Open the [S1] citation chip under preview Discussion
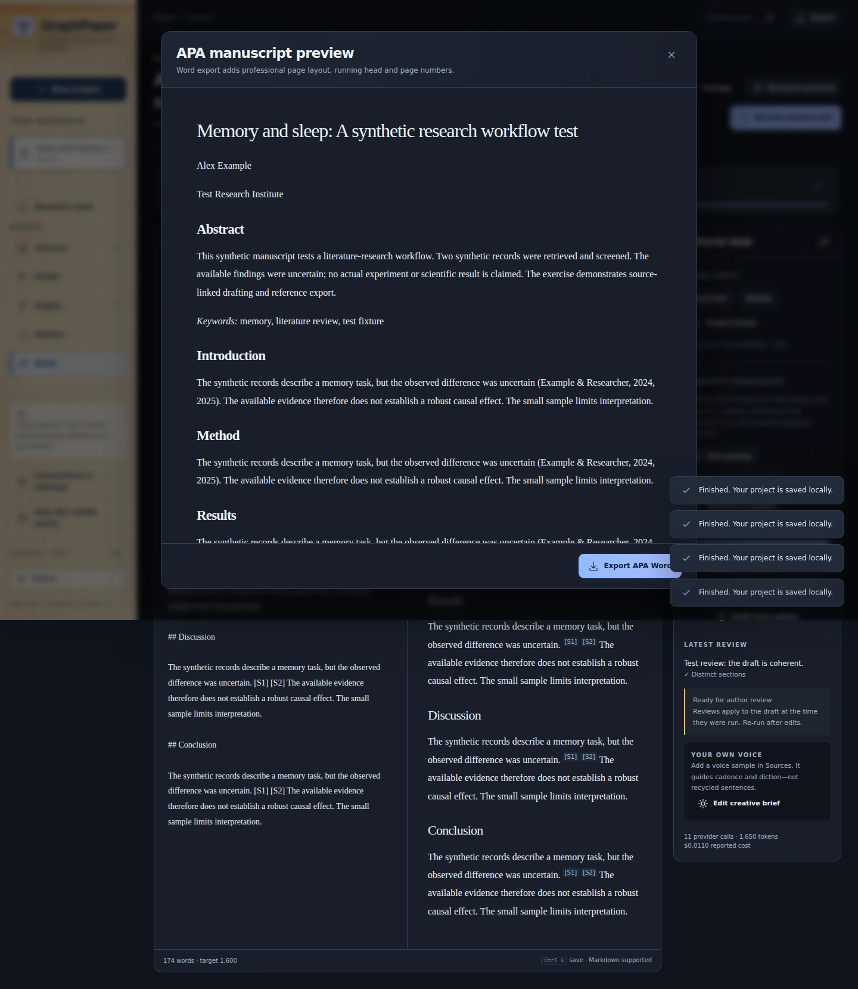The height and width of the screenshot is (989, 858). coord(571,757)
